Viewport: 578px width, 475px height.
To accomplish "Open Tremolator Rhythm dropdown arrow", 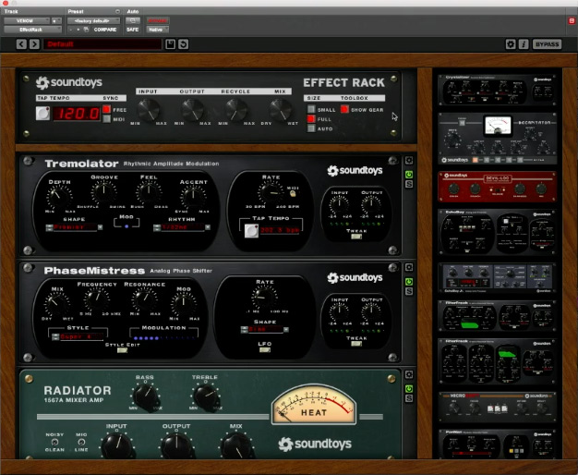I will [x=208, y=227].
